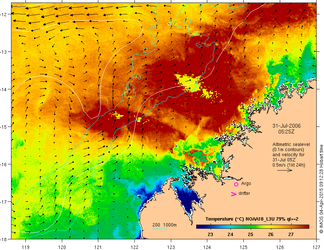Click the '122' longitude axis label
The width and height of the screenshot is (324, 250).
pyautogui.click(x=134, y=247)
